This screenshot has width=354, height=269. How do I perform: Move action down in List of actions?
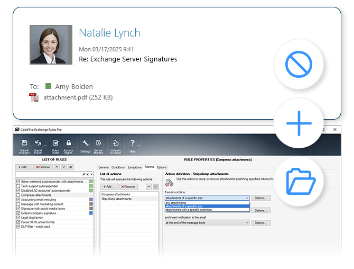156,186
